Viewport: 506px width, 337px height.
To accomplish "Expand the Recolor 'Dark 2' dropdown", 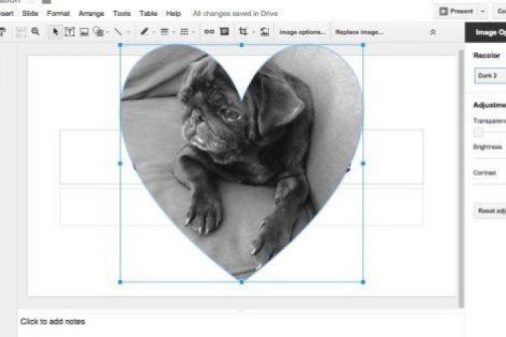I will [489, 75].
